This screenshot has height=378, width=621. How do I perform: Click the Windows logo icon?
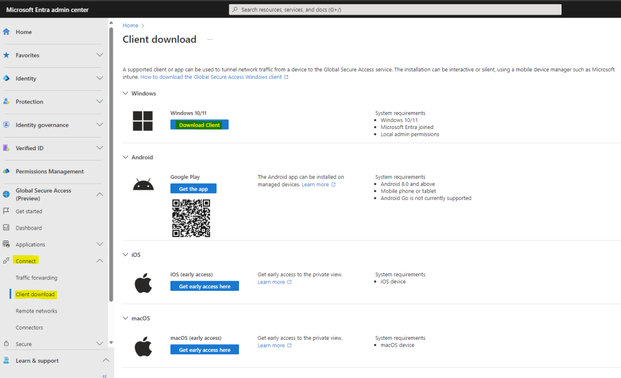click(x=143, y=121)
